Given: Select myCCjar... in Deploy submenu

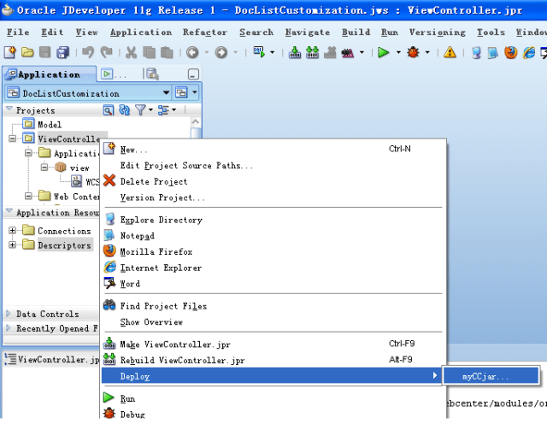Looking at the screenshot, I should click(x=485, y=376).
